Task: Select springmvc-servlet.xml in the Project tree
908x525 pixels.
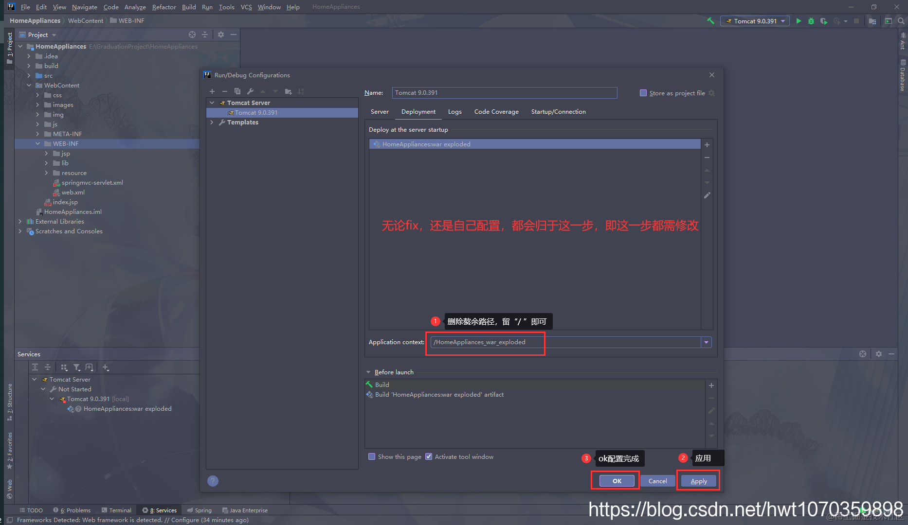Action: pos(92,182)
